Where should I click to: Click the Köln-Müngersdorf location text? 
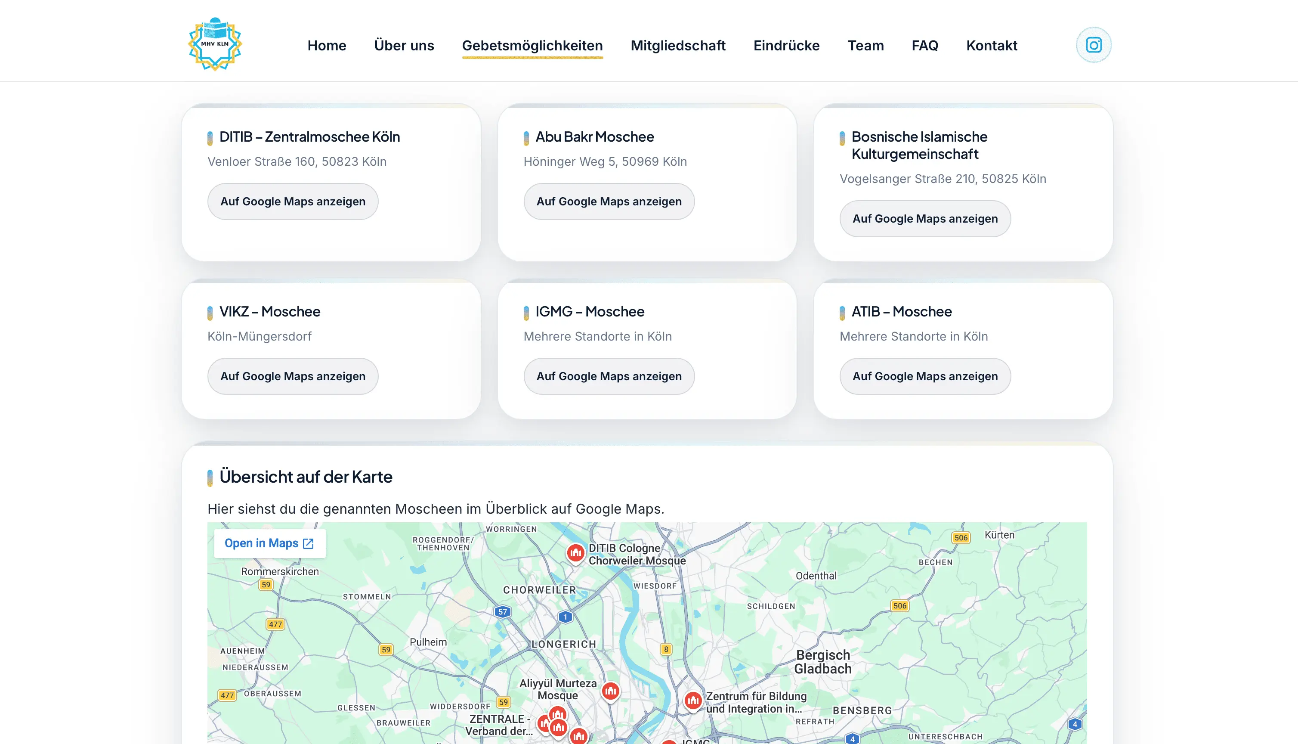point(260,336)
